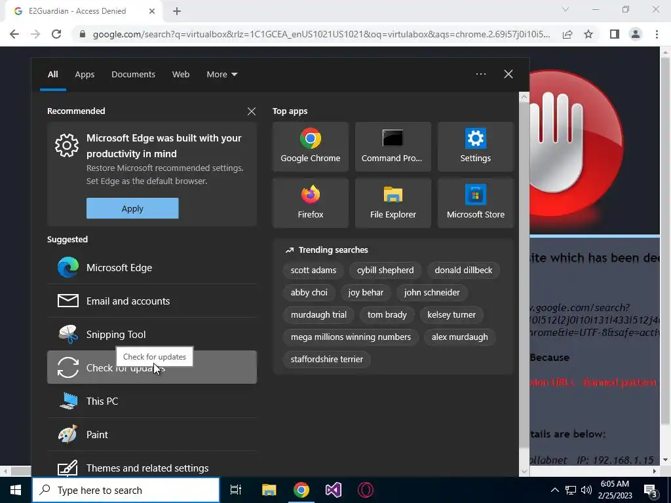Click the volume speaker tray icon
The height and width of the screenshot is (503, 671).
586,490
